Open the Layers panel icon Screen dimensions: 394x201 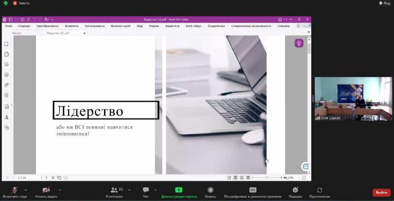click(6, 74)
